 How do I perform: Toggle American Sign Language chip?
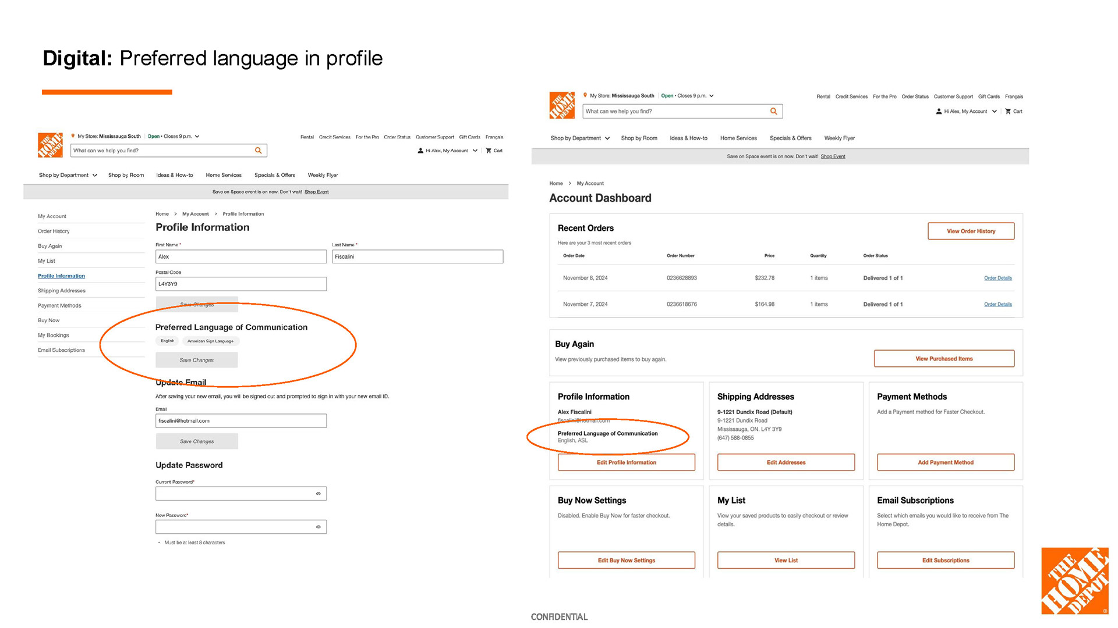210,341
